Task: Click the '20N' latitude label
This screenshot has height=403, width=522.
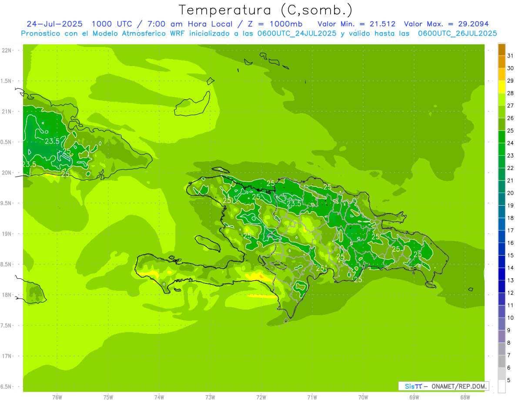Action: 7,173
